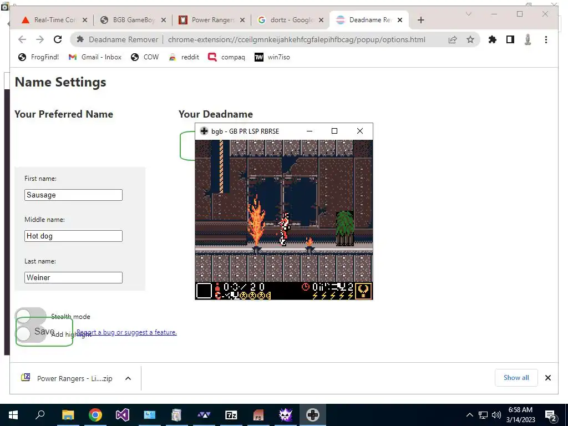The height and width of the screenshot is (426, 568).
Task: Open Visual Studio from the taskbar
Action: click(x=123, y=415)
